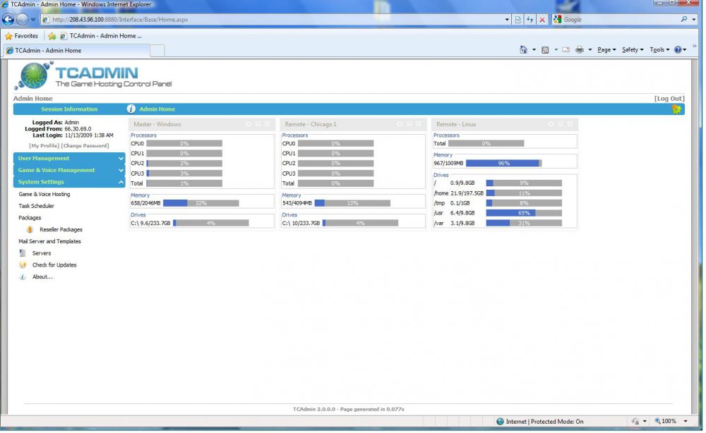
Task: Click the About info icon in sidebar
Action: tap(23, 277)
